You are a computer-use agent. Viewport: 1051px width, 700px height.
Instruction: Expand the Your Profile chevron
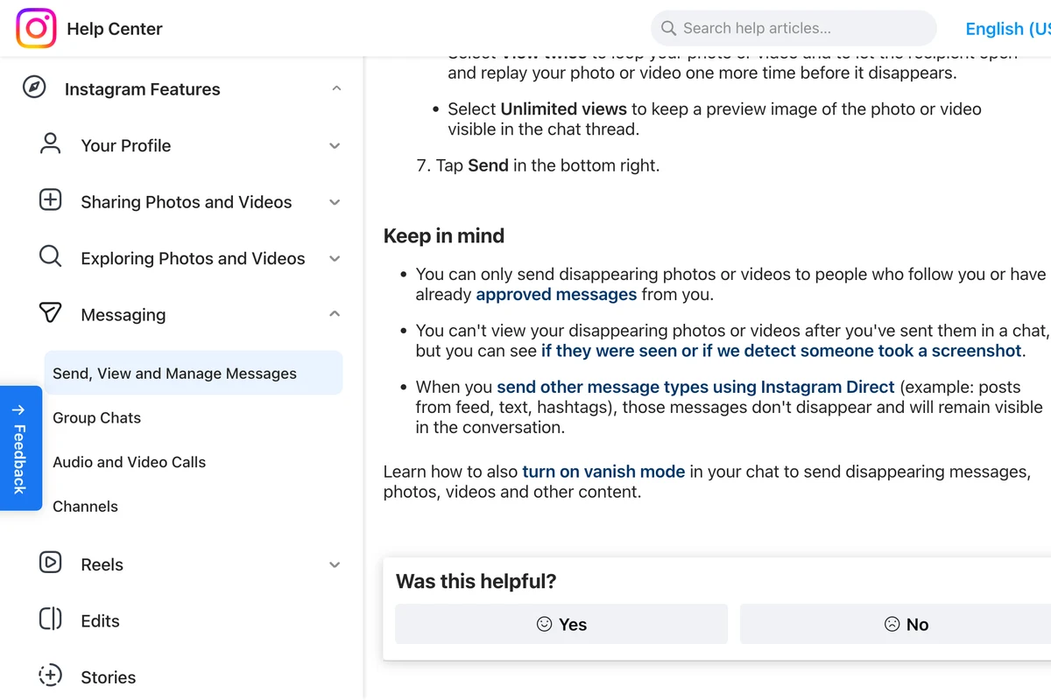[x=335, y=146]
